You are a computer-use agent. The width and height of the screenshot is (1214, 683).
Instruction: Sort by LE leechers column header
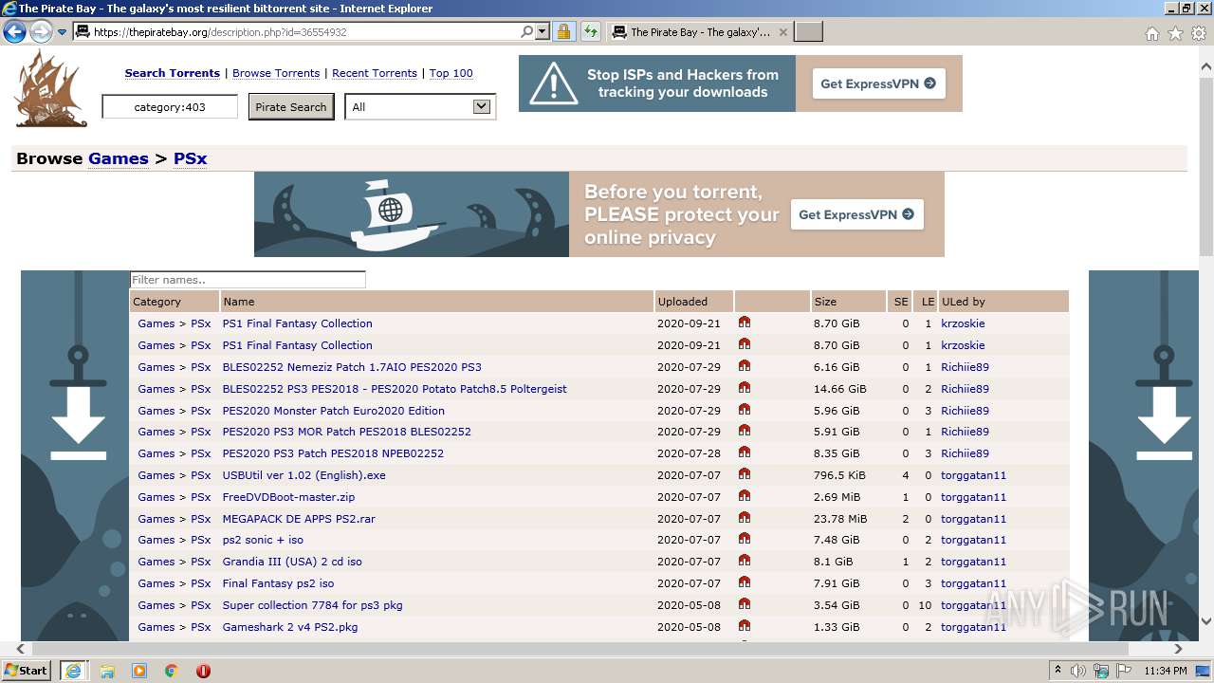928,302
